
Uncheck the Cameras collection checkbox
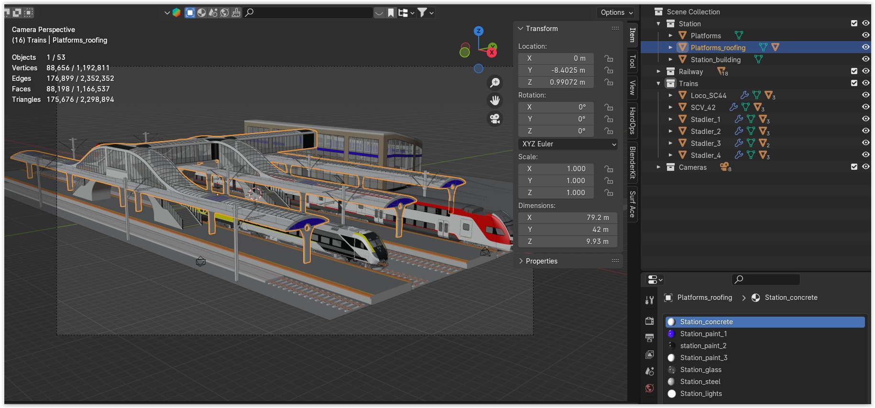pos(854,167)
